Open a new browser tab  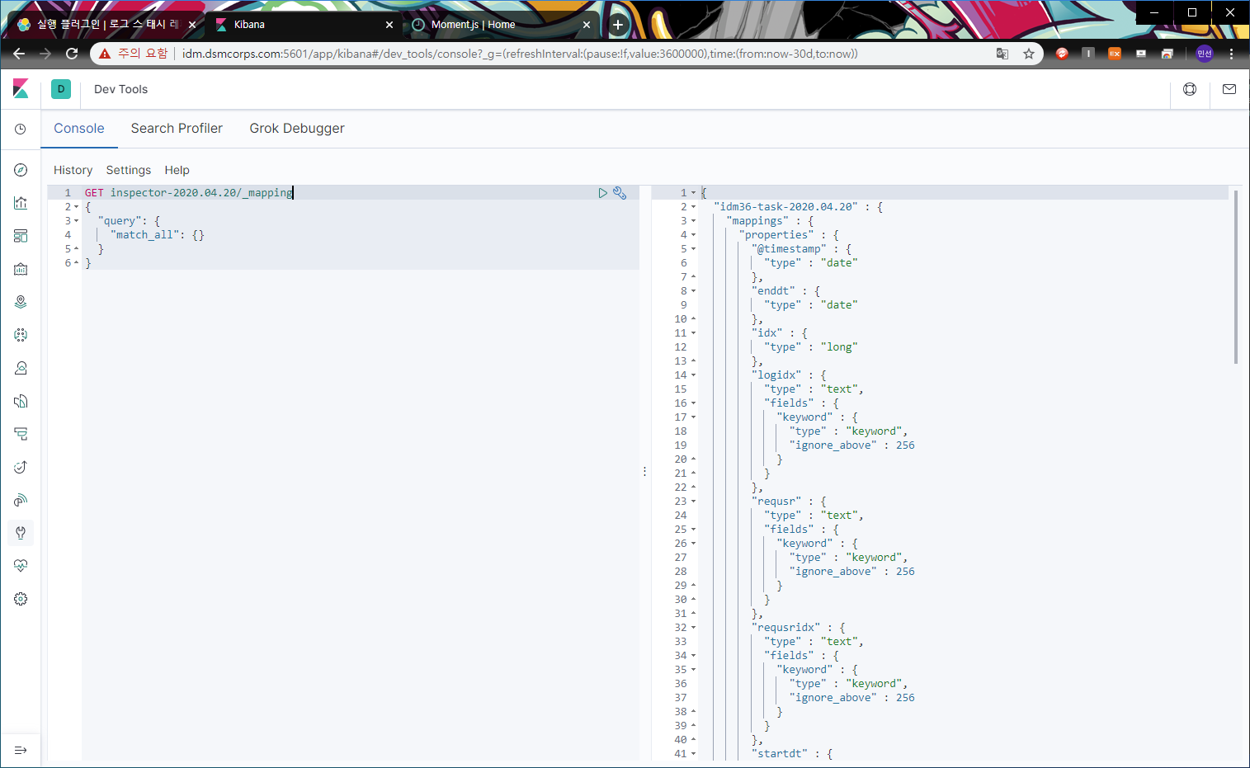pos(618,25)
